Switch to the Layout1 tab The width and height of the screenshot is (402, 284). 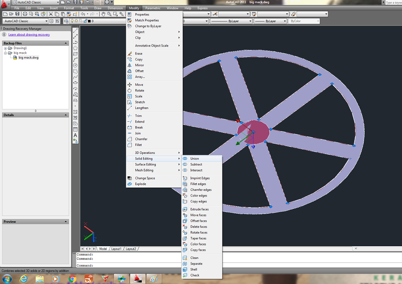pos(116,249)
